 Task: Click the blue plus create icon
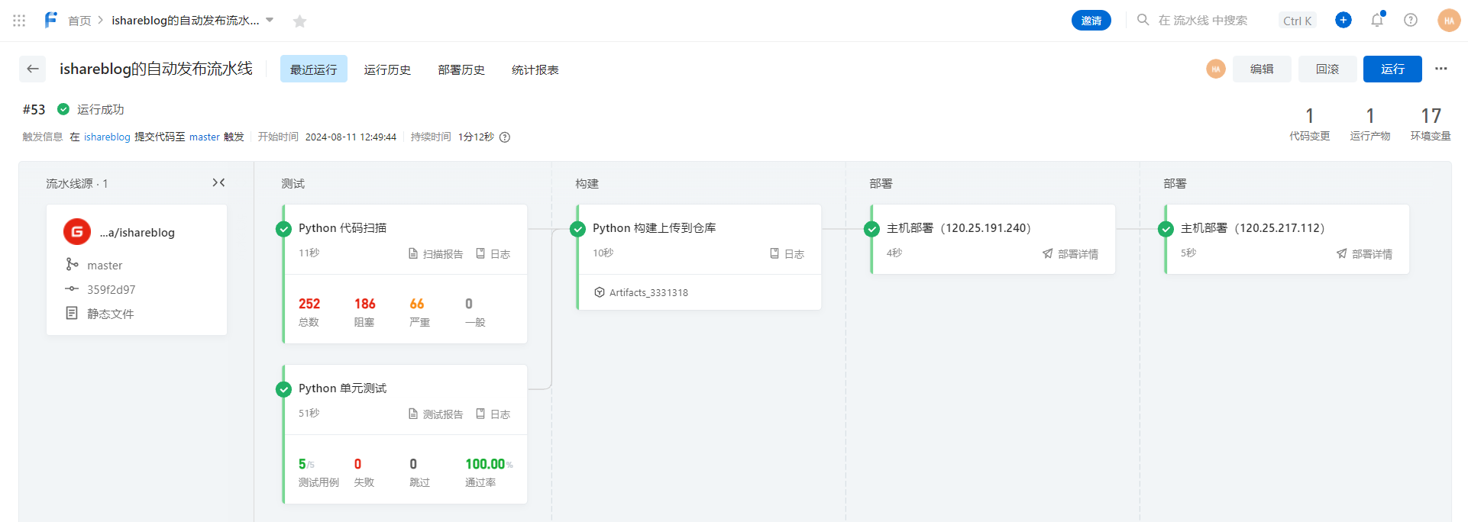[1344, 20]
